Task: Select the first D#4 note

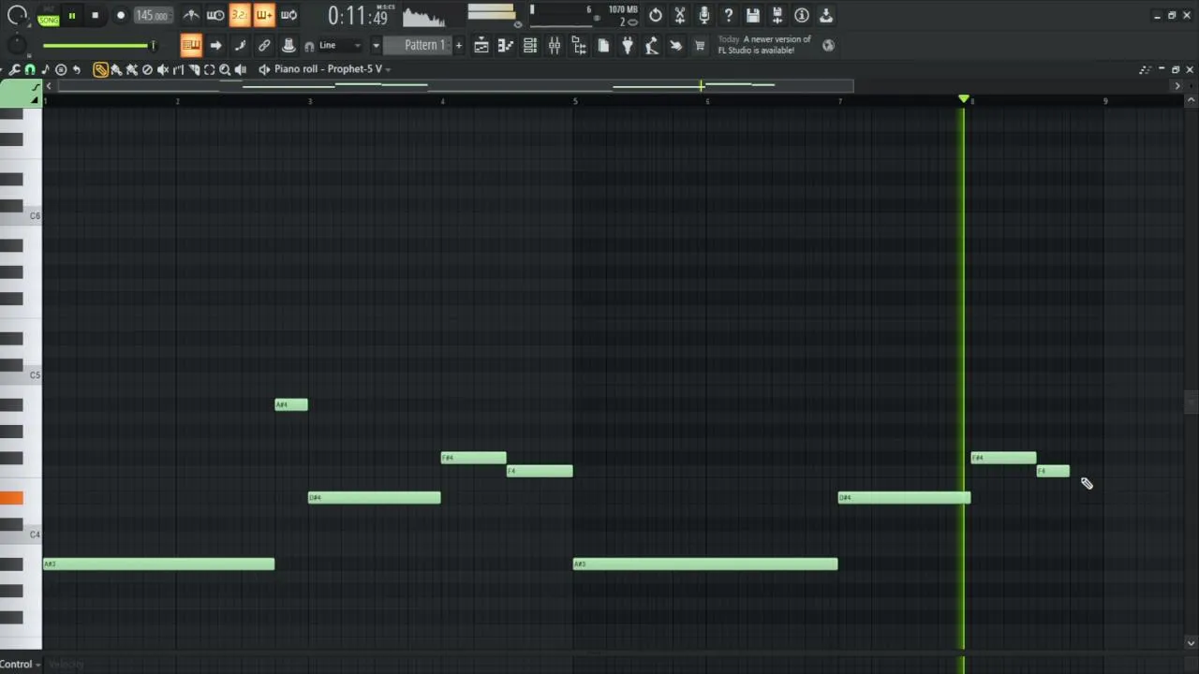Action: click(374, 497)
